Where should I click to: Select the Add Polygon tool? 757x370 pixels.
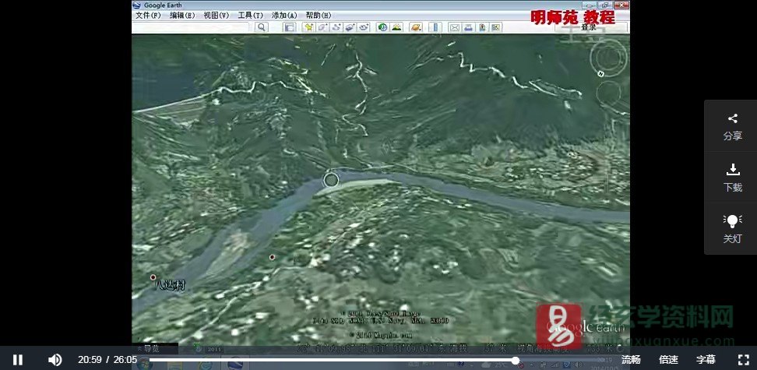pyautogui.click(x=322, y=27)
